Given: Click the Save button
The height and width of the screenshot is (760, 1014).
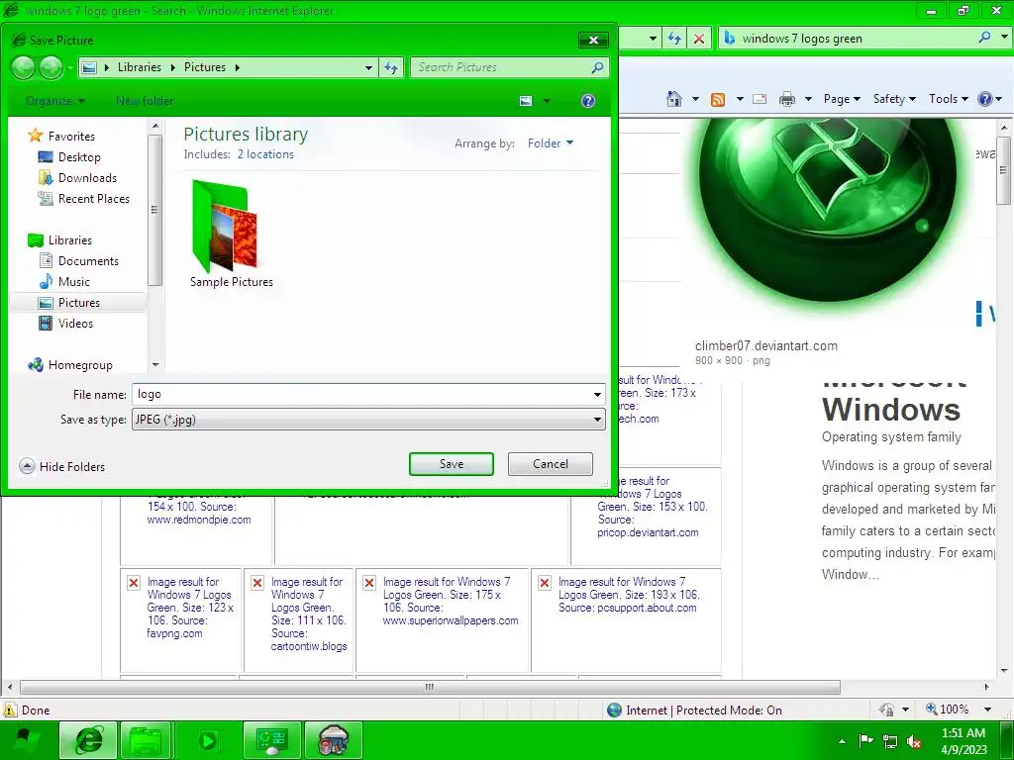Looking at the screenshot, I should point(452,464).
